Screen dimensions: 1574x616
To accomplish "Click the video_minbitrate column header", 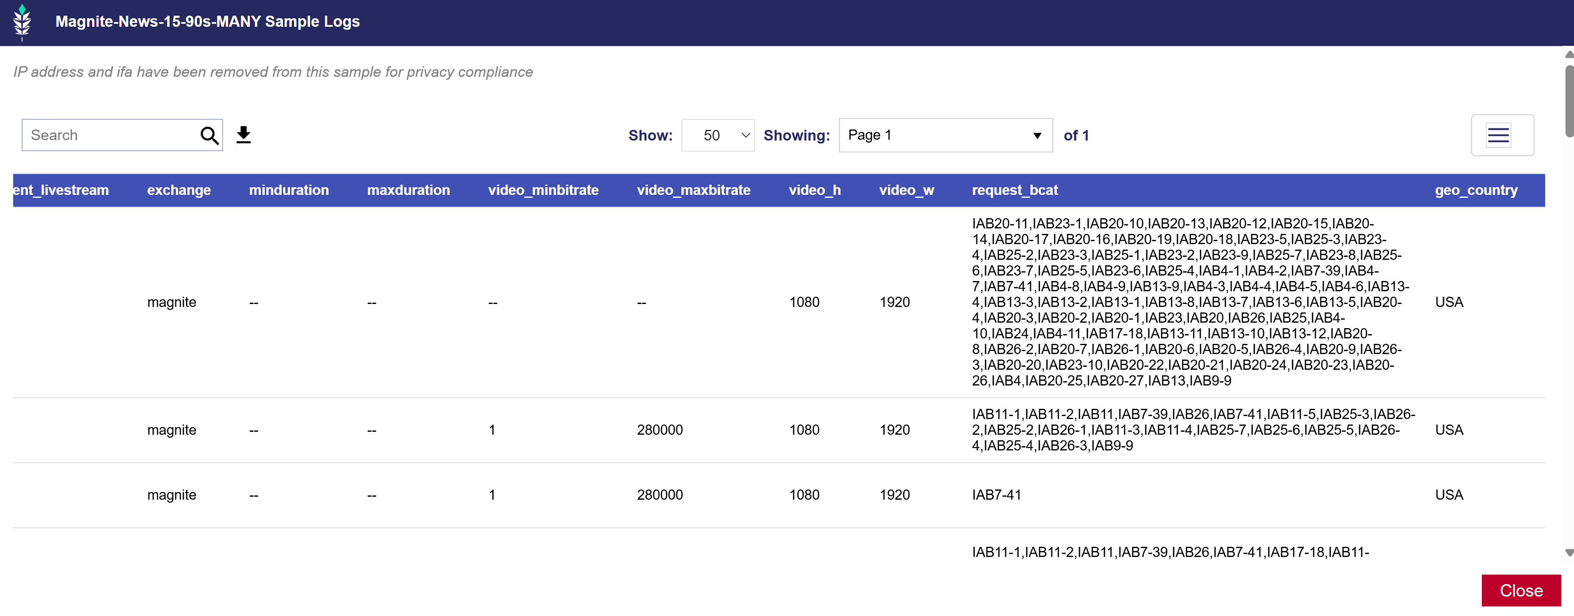I will tap(543, 191).
